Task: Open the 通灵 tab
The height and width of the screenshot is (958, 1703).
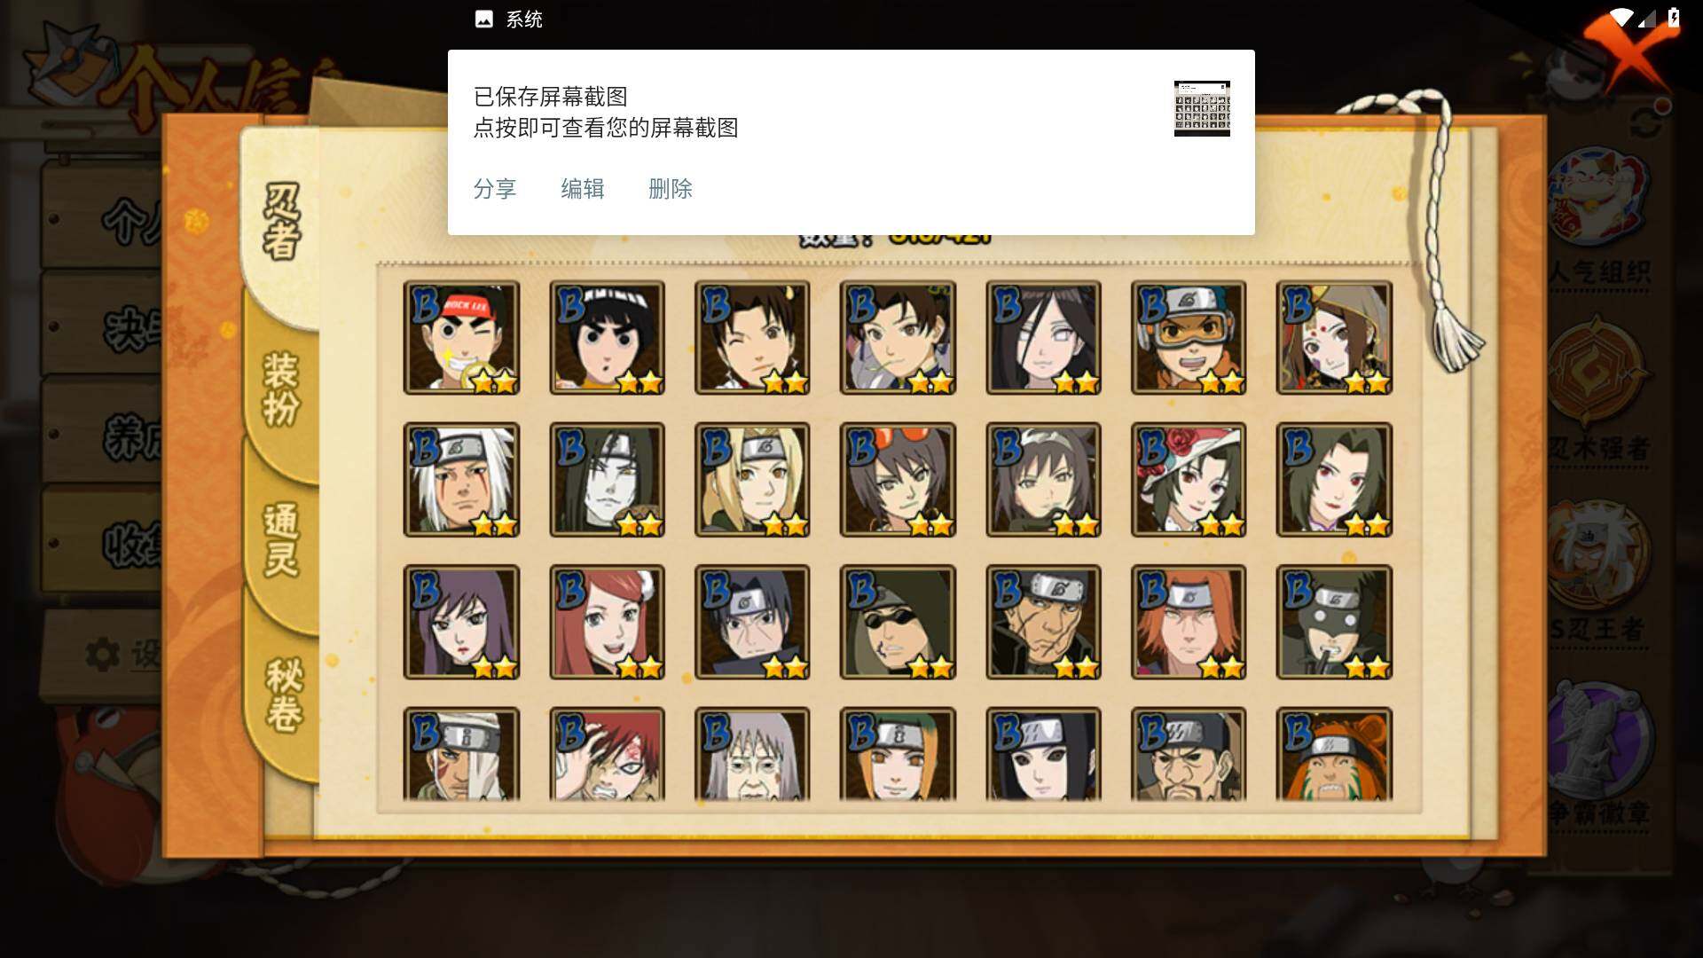Action: point(282,539)
